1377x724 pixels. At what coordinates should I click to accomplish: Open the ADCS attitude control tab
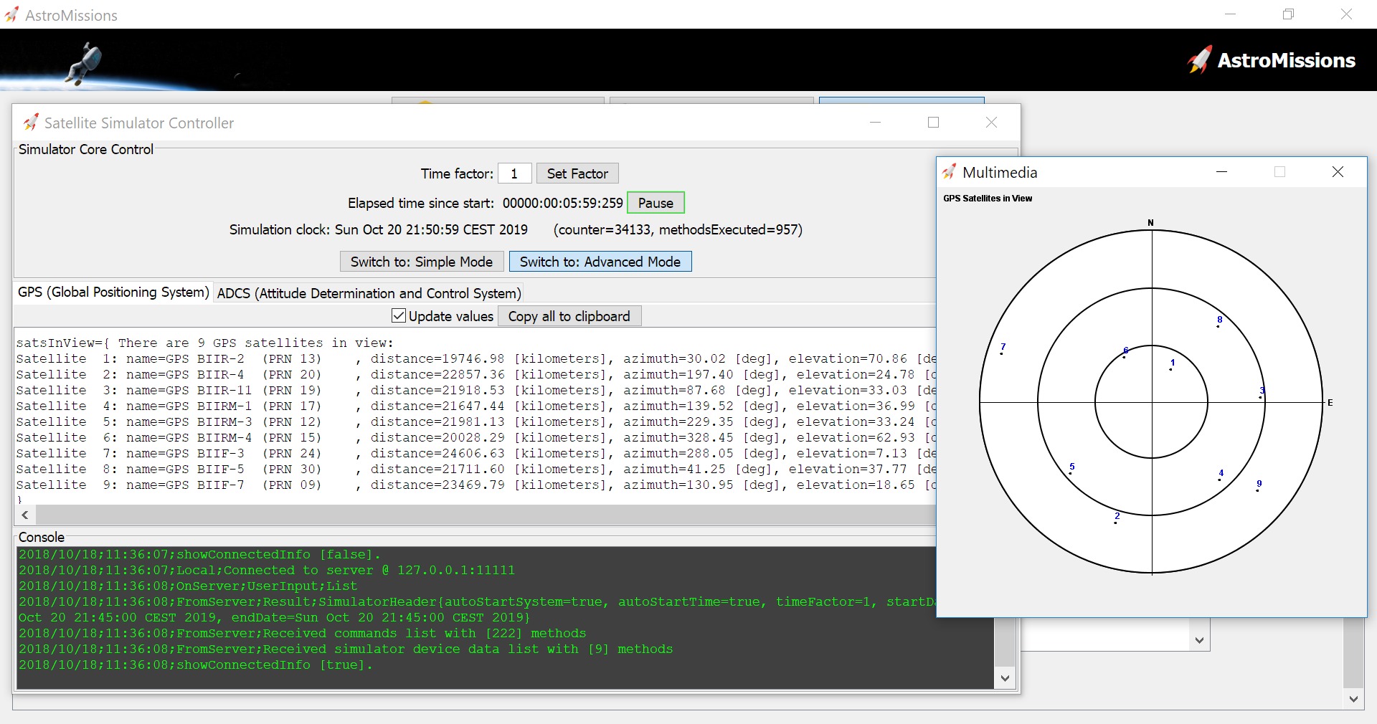click(369, 293)
